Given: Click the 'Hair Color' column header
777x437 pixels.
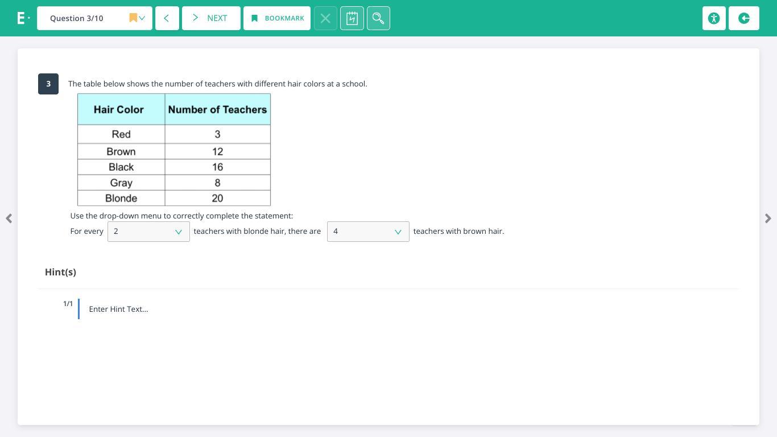Looking at the screenshot, I should coord(121,109).
